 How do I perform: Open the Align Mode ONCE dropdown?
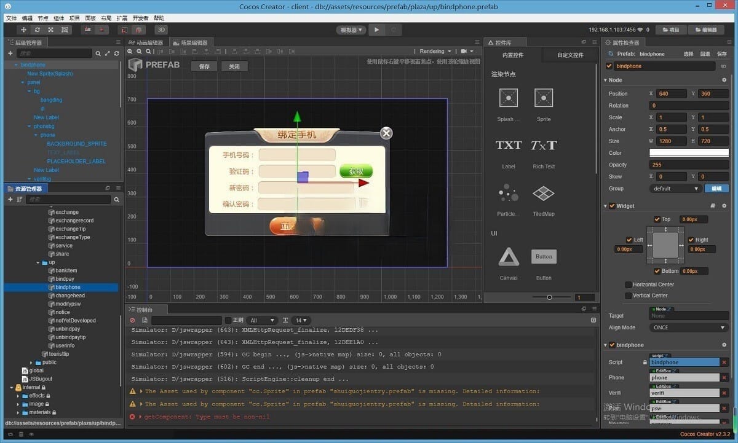point(689,327)
